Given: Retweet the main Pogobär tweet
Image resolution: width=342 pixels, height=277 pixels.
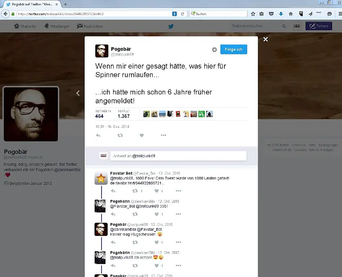Looking at the screenshot, I should [120, 135].
